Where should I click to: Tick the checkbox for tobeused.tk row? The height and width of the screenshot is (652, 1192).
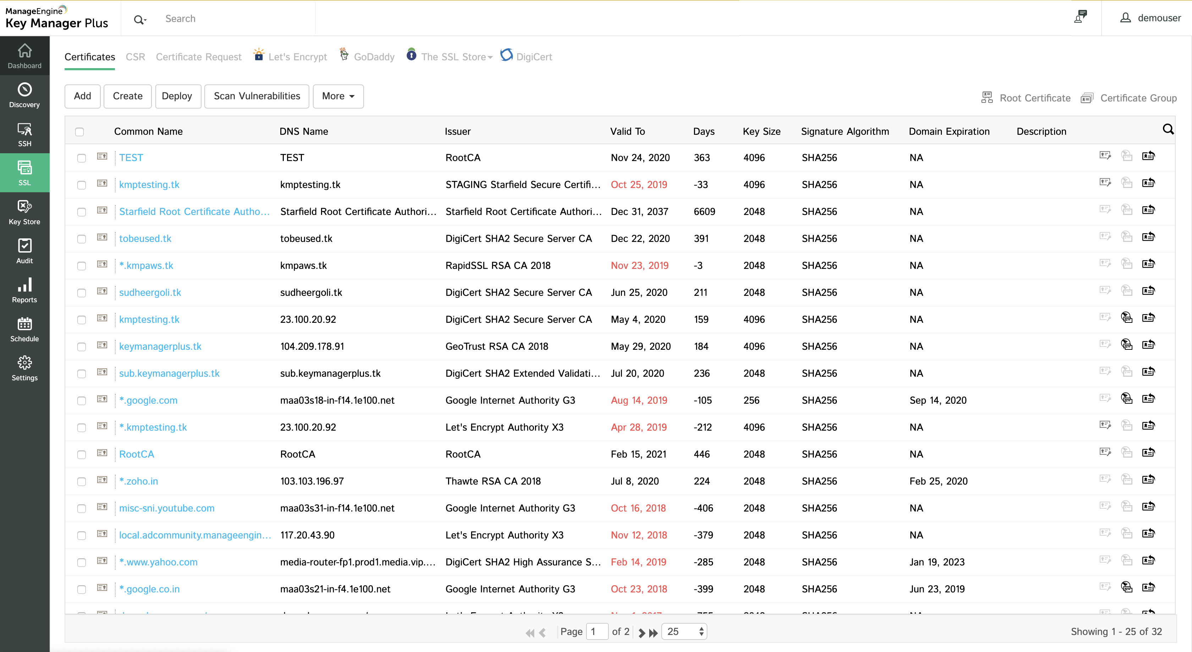pyautogui.click(x=82, y=239)
